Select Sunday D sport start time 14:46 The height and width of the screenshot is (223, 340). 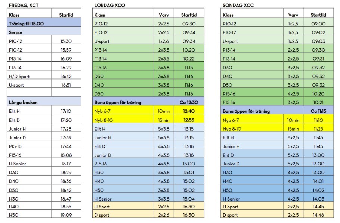[x=318, y=215]
